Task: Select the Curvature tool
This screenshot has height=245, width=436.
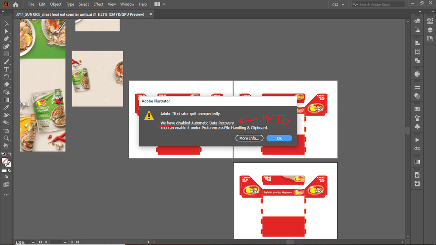Action: [7, 46]
